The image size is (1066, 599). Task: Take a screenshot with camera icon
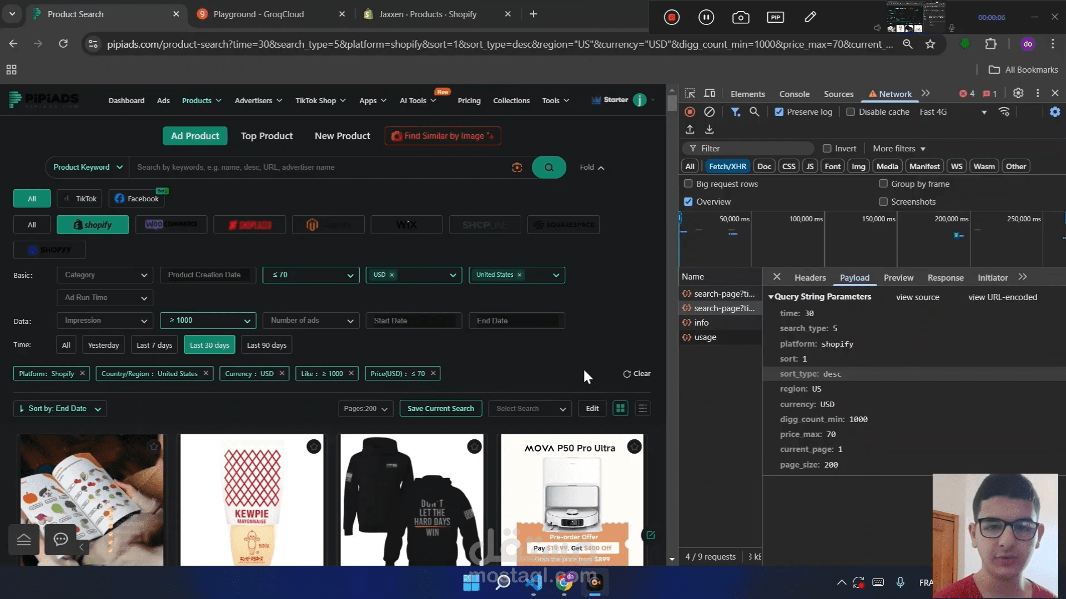coord(741,17)
